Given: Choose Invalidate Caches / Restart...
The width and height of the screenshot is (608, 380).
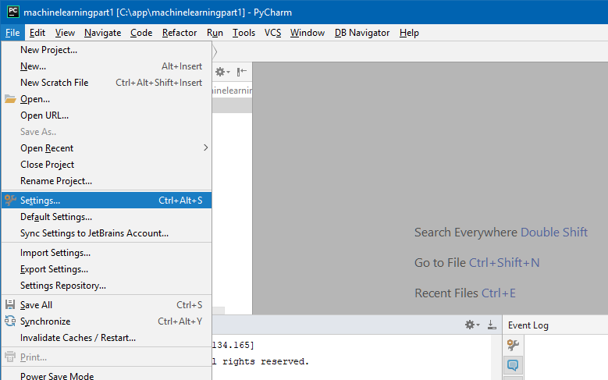Looking at the screenshot, I should click(x=107, y=338).
